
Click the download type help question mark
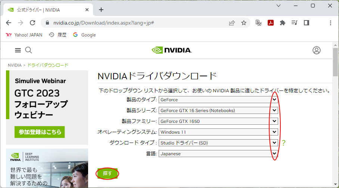pos(283,143)
